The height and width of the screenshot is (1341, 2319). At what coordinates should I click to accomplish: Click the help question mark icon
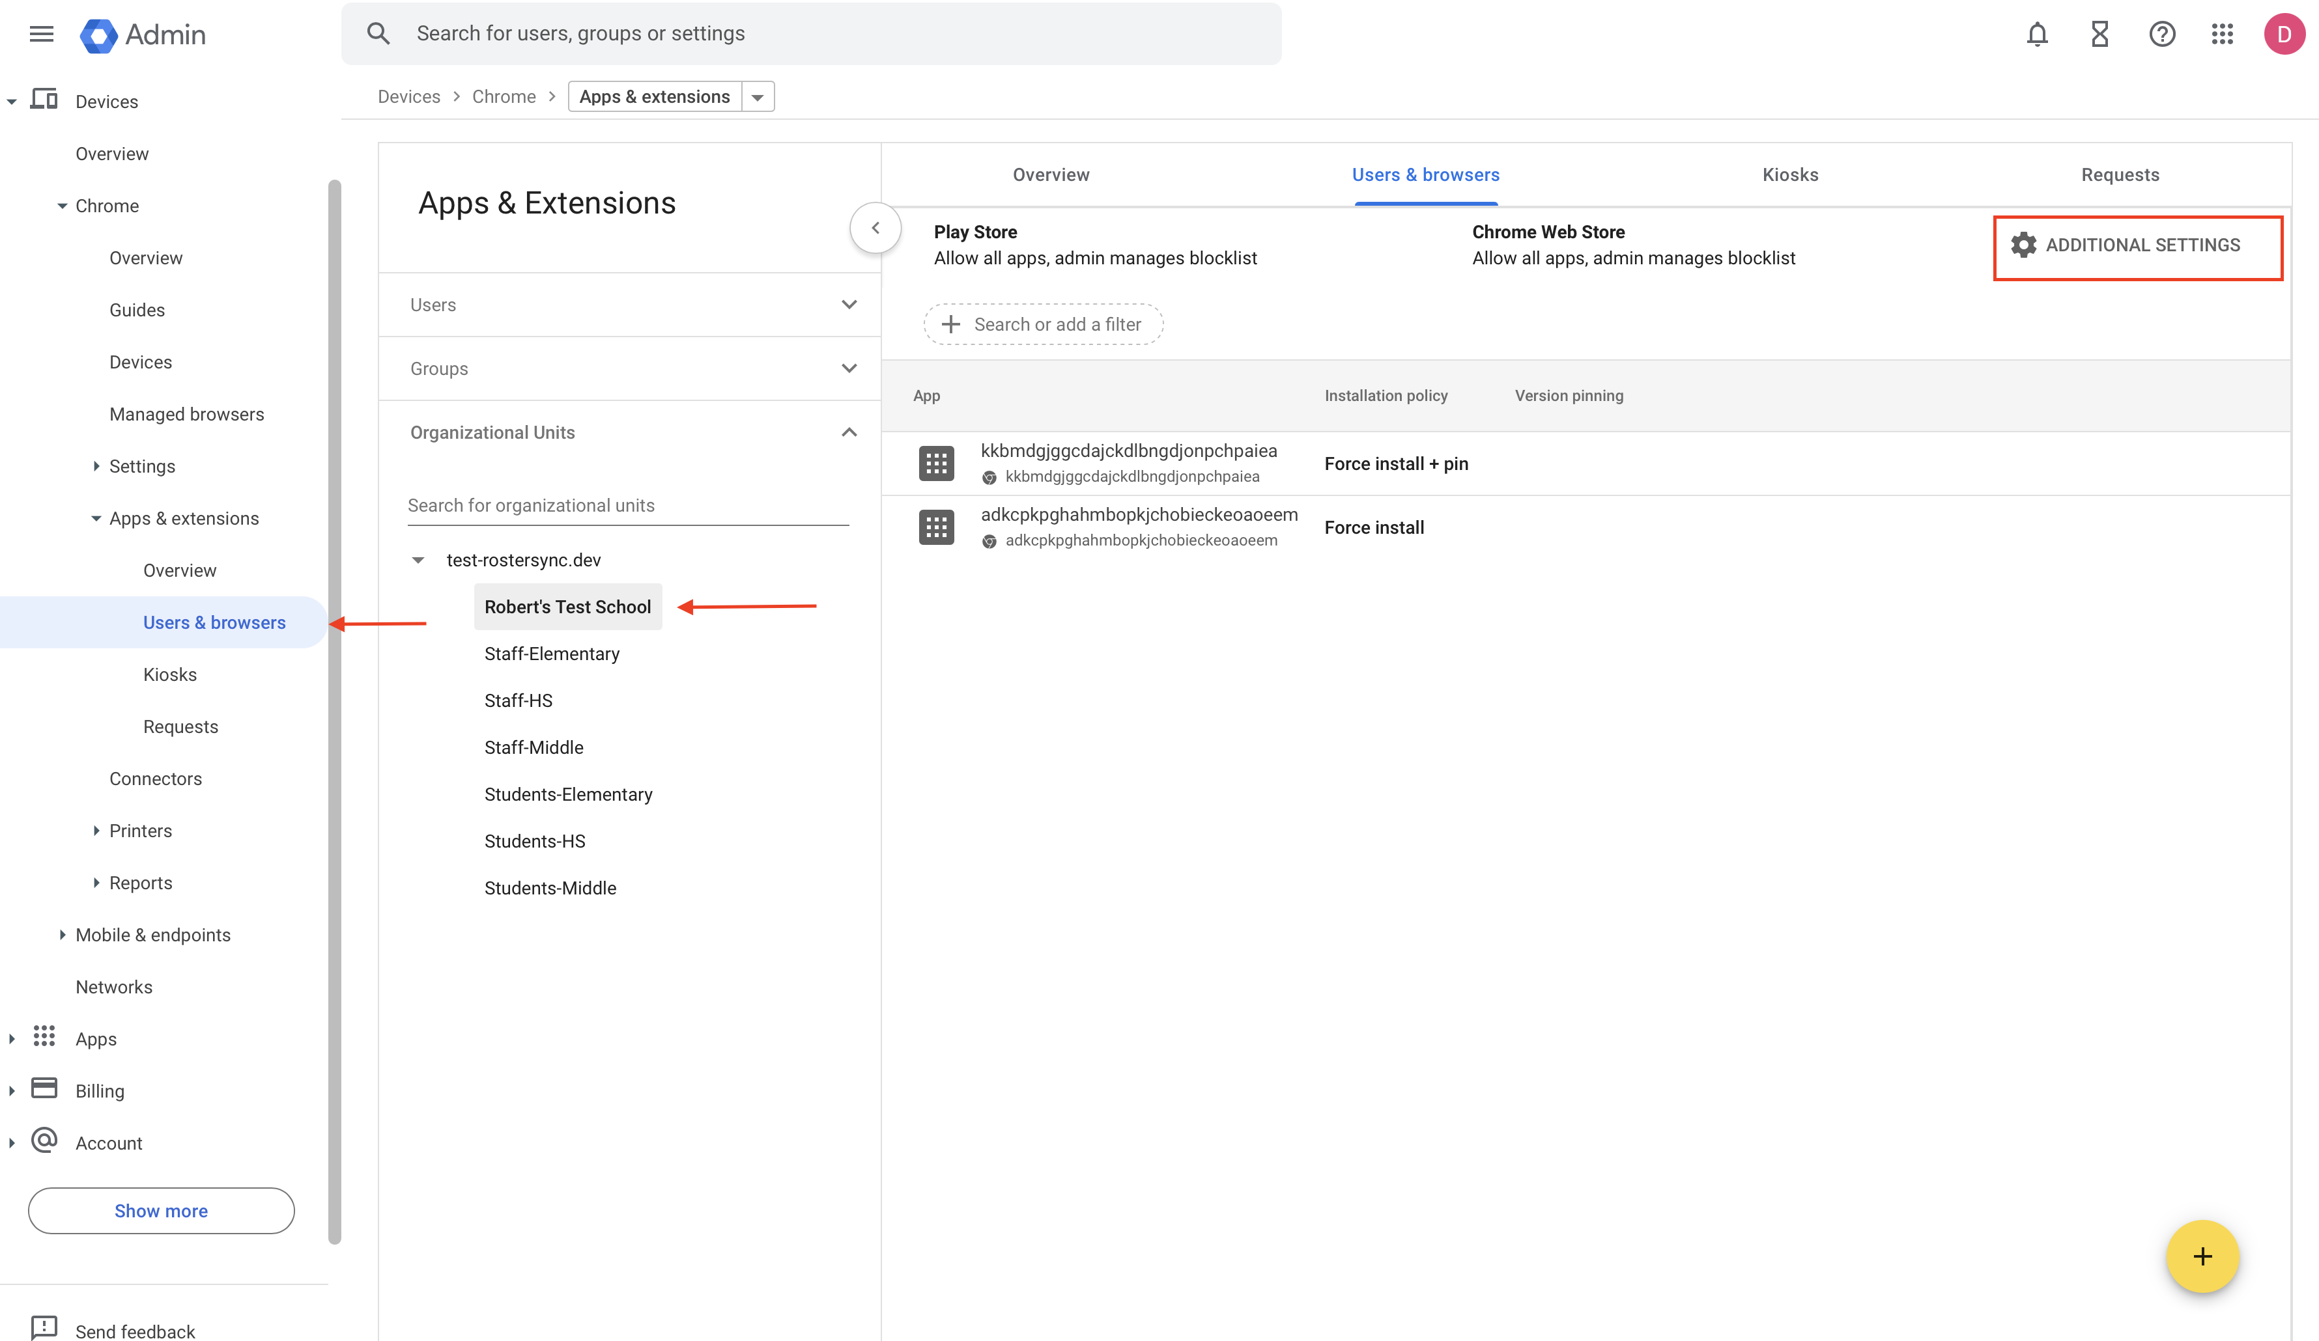(x=2161, y=34)
